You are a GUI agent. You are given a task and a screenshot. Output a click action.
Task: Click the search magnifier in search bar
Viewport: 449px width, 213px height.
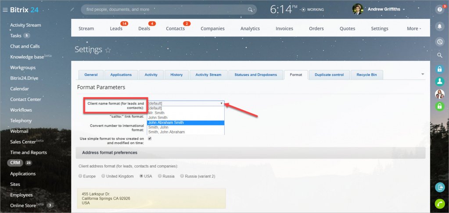point(250,10)
